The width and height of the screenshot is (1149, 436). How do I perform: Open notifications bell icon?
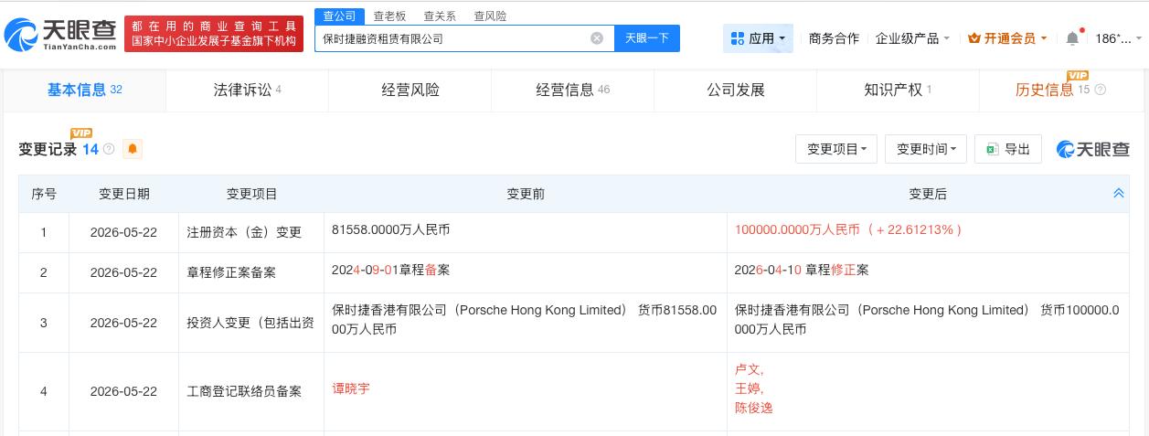[x=1072, y=38]
